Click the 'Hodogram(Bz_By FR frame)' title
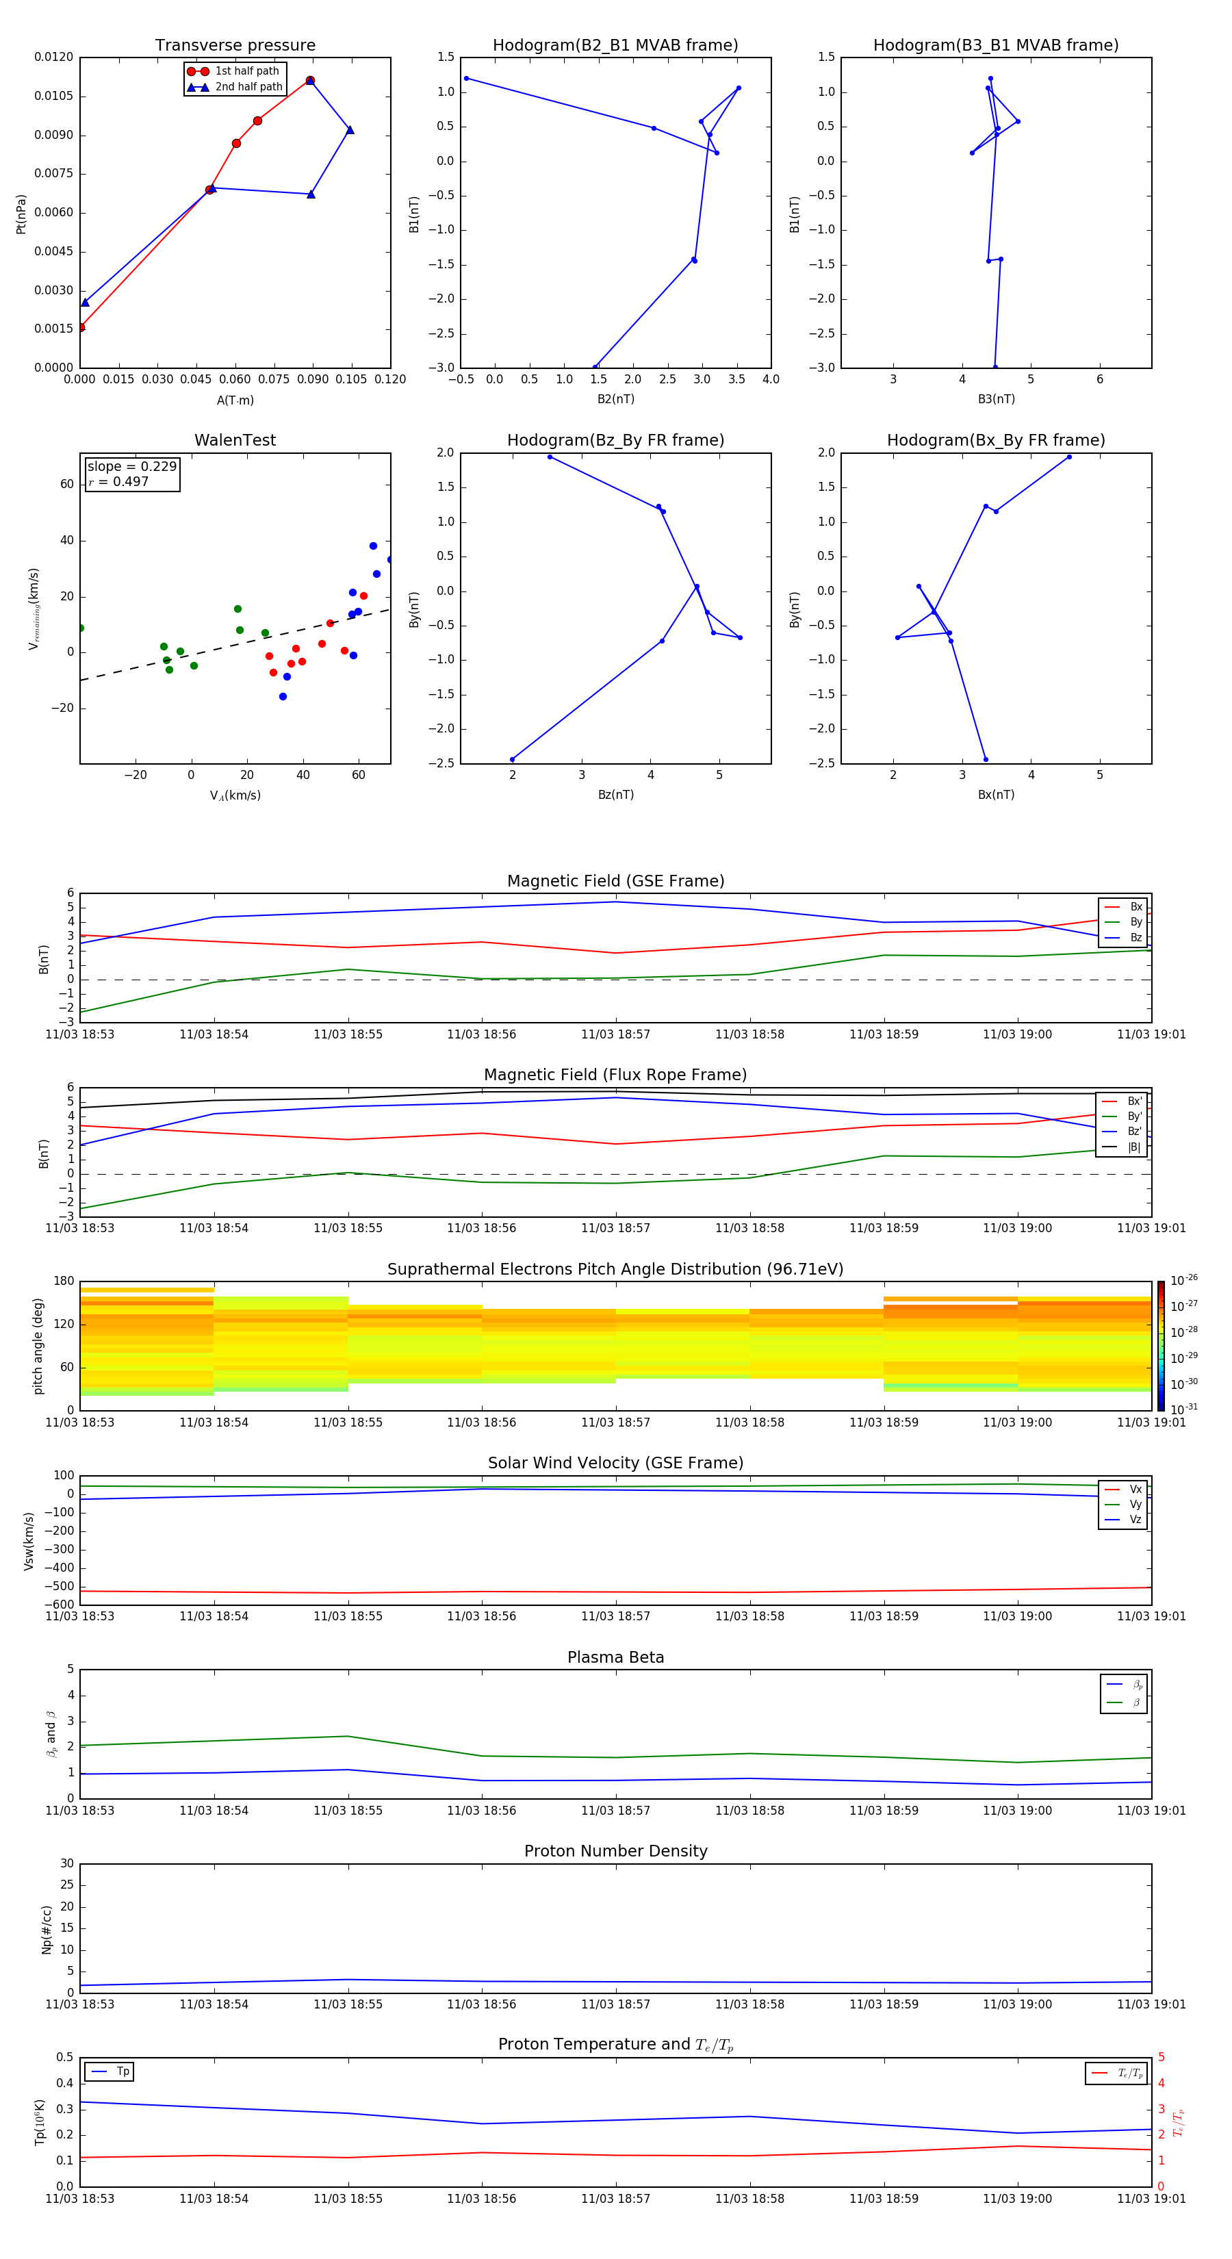1232x2259 pixels. [615, 440]
